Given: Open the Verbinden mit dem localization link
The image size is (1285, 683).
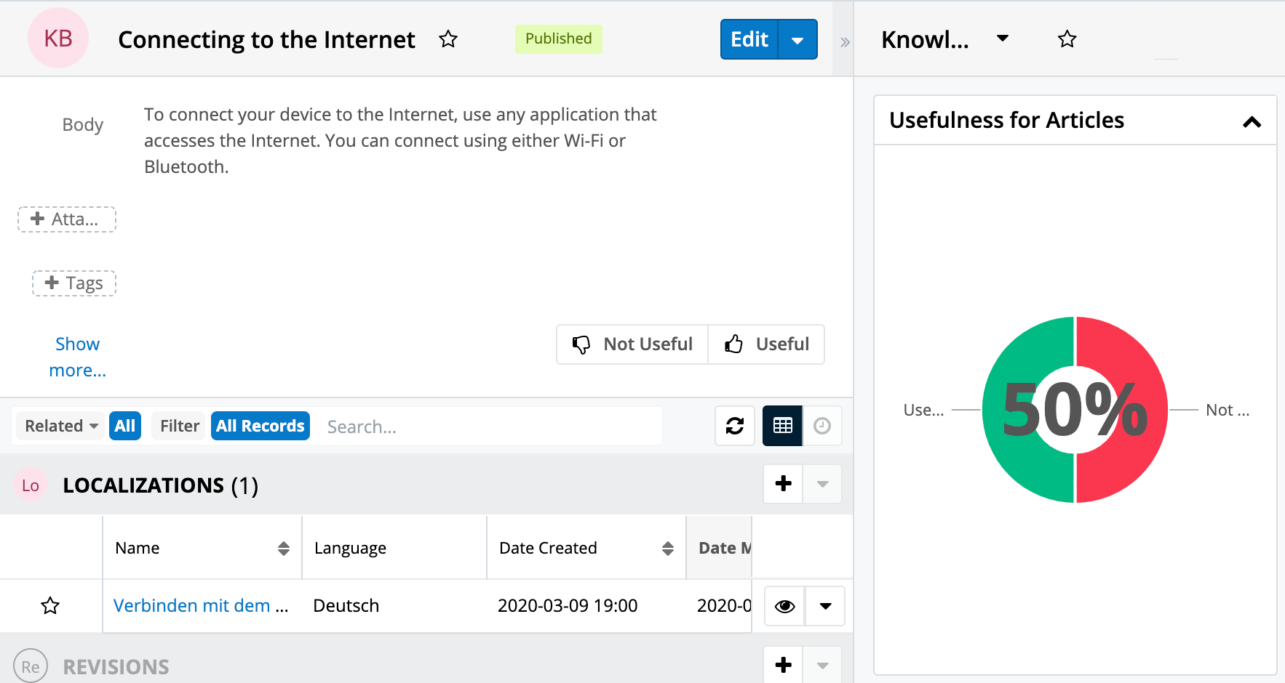Looking at the screenshot, I should [x=201, y=605].
